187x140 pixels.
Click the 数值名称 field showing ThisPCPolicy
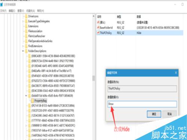coord(142,88)
